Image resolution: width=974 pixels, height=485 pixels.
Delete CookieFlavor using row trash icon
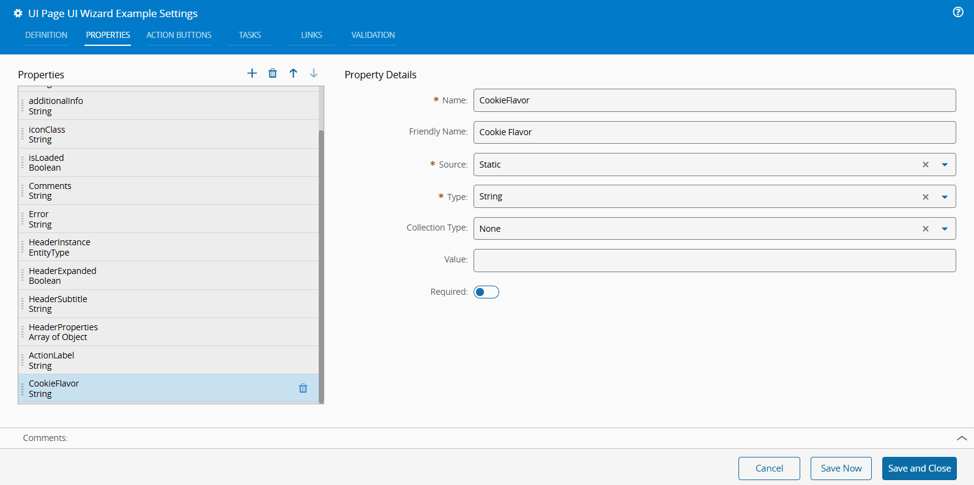coord(303,388)
